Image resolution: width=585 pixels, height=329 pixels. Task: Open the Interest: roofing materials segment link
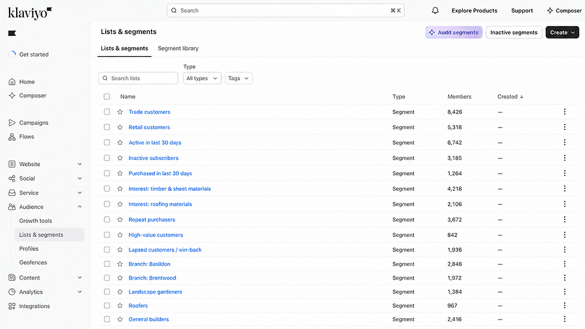[160, 204]
